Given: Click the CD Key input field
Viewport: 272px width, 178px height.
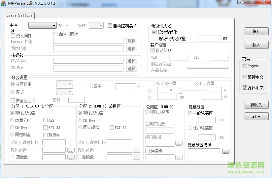Looking at the screenshot, I should click(x=88, y=69).
